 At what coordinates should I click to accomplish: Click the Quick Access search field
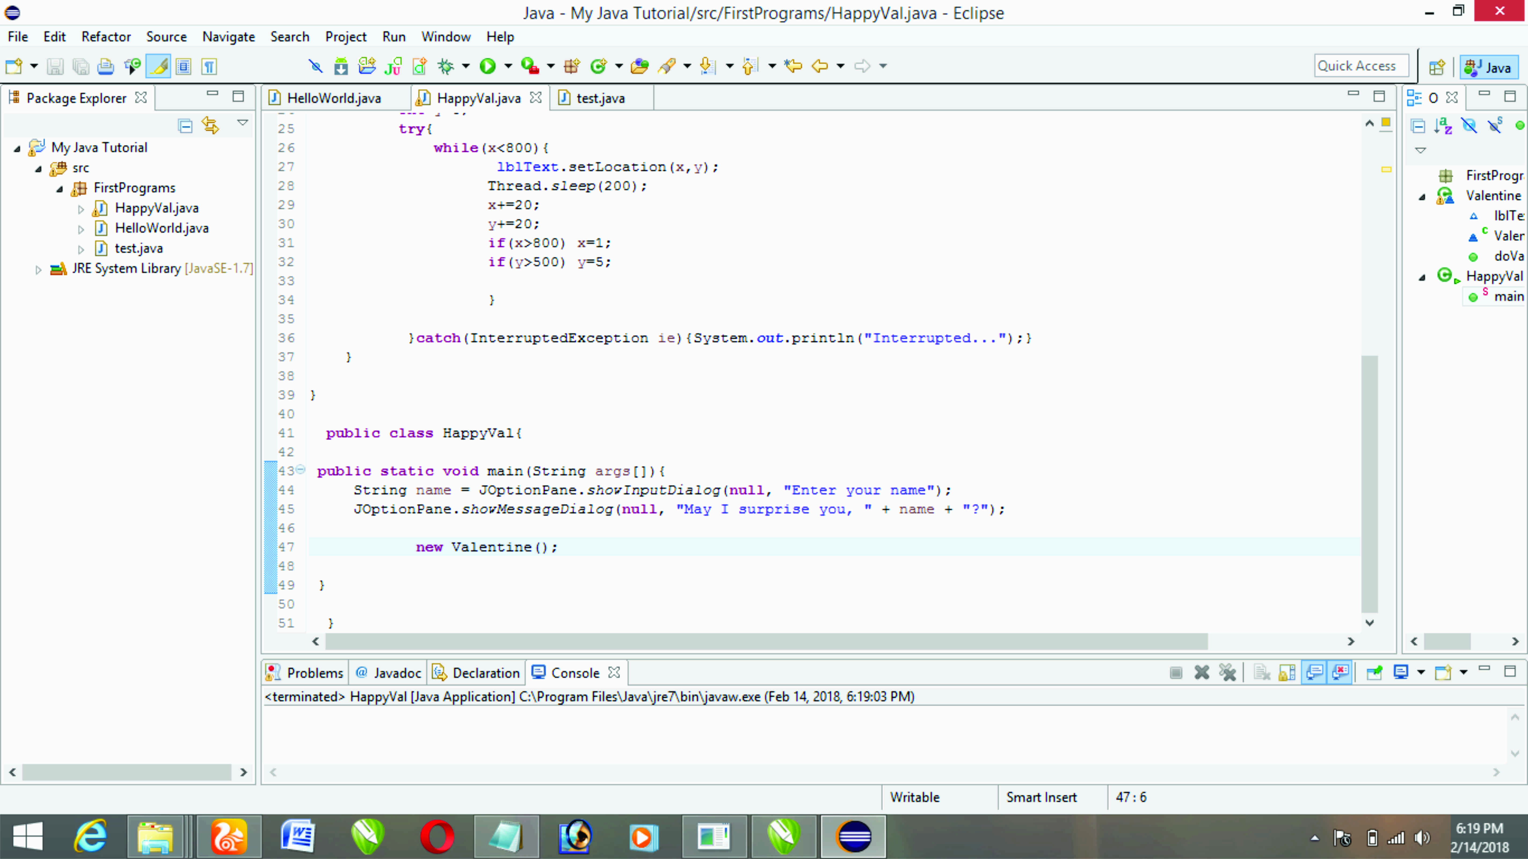click(1361, 66)
